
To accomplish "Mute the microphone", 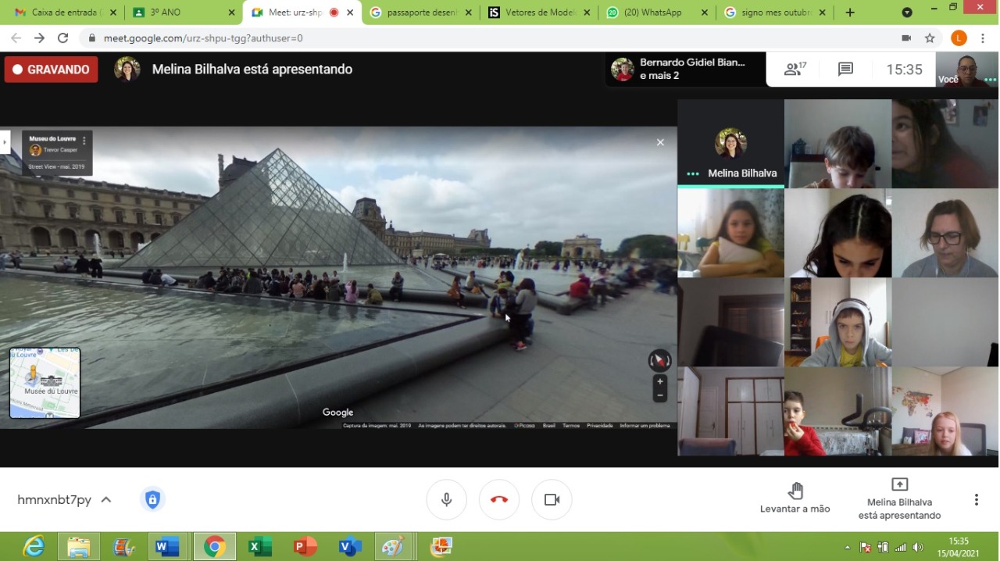I will (x=447, y=499).
